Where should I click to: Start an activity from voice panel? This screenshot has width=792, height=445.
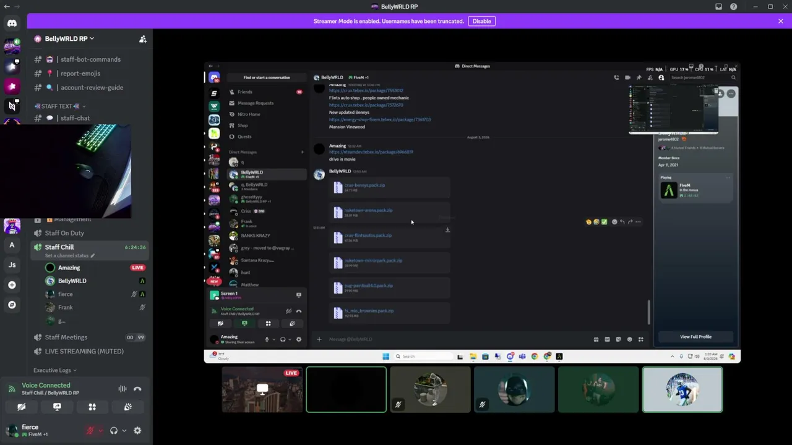pos(92,407)
